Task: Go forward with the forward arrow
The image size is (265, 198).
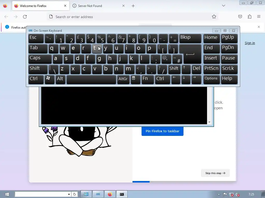Action: coord(16,17)
